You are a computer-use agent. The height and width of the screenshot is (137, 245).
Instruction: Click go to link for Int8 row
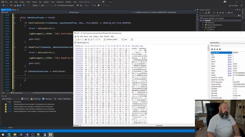point(230,55)
